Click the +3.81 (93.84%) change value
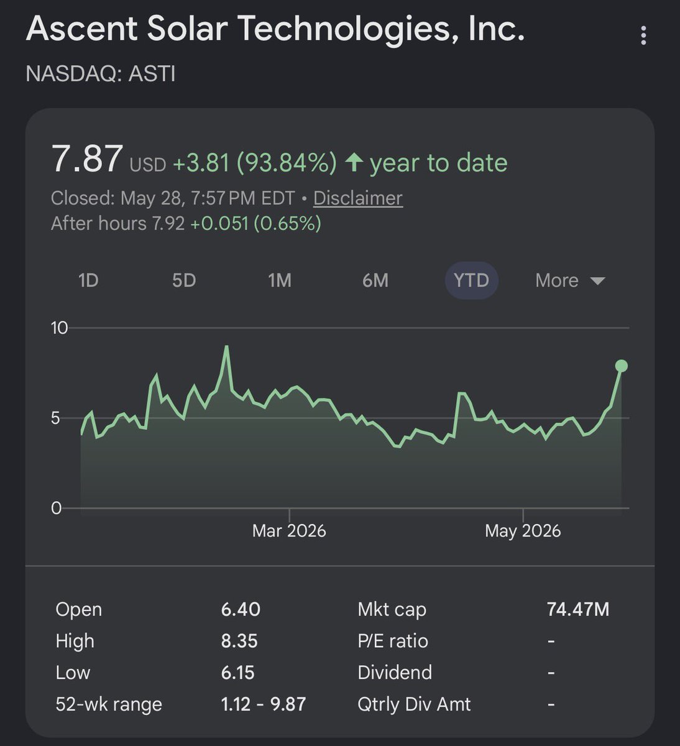 (255, 163)
